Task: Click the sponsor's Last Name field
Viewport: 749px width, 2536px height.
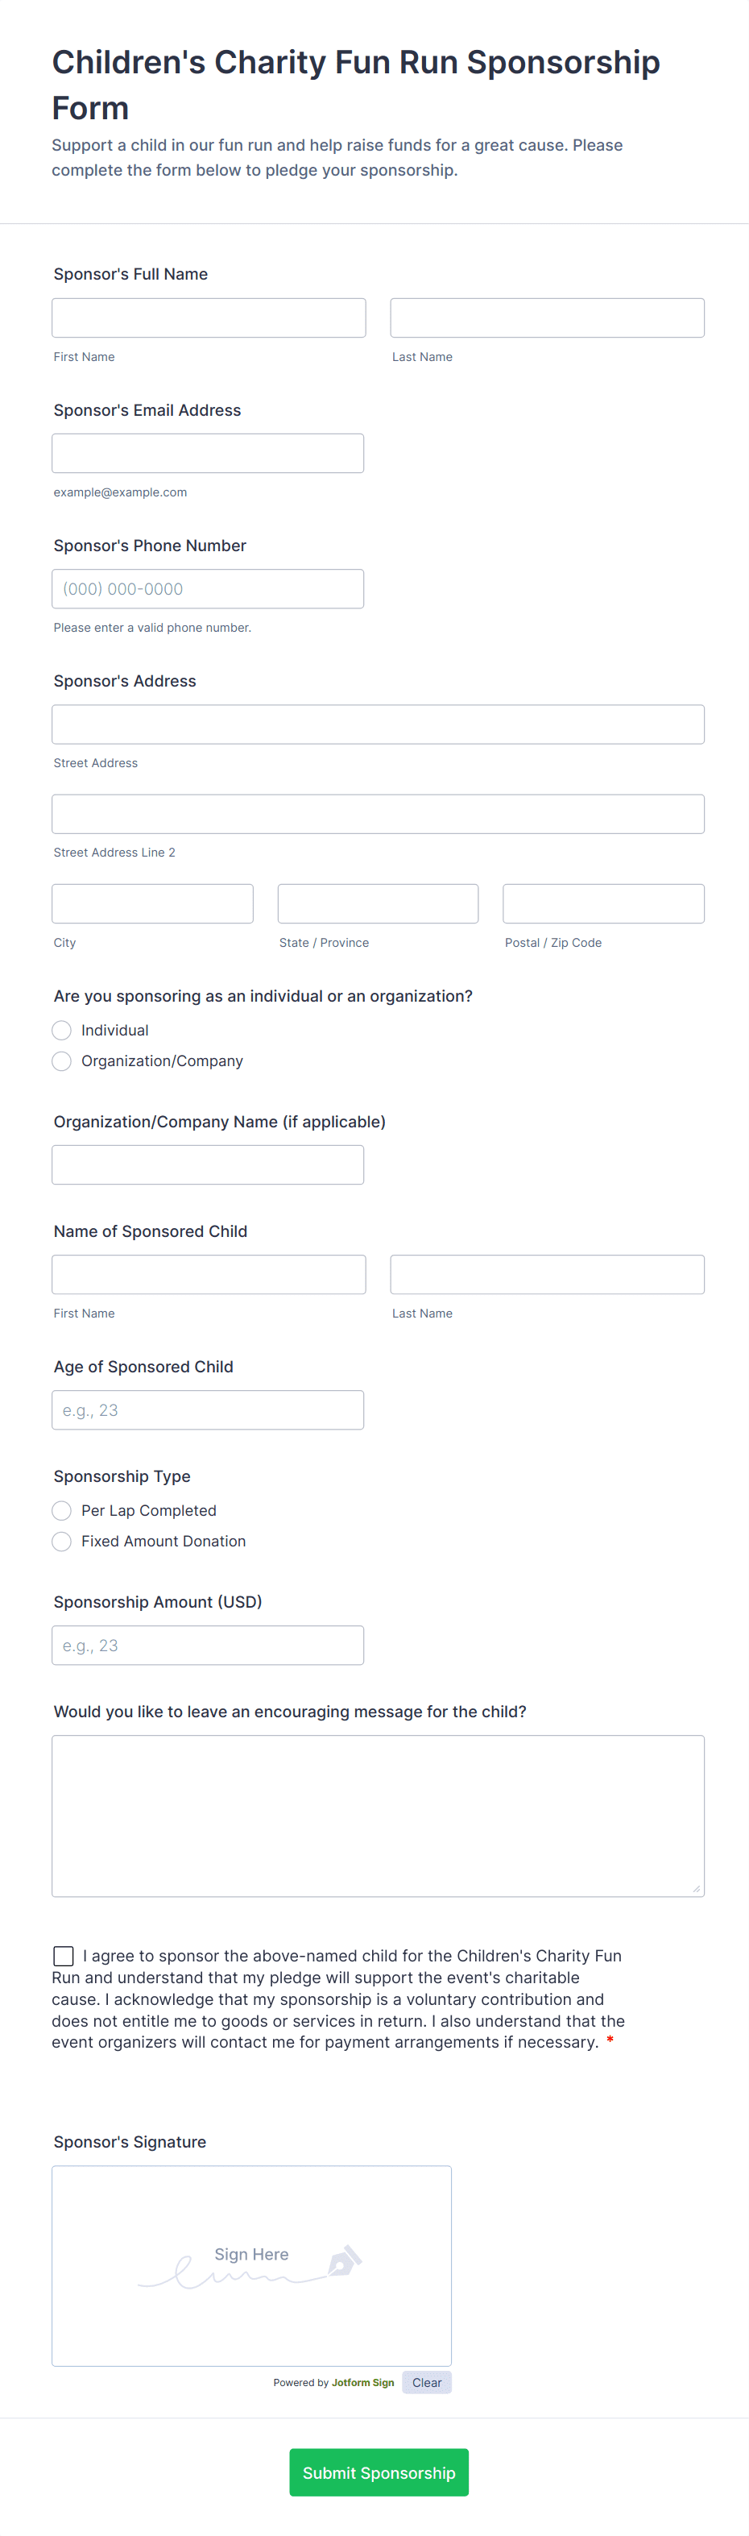Action: point(546,318)
